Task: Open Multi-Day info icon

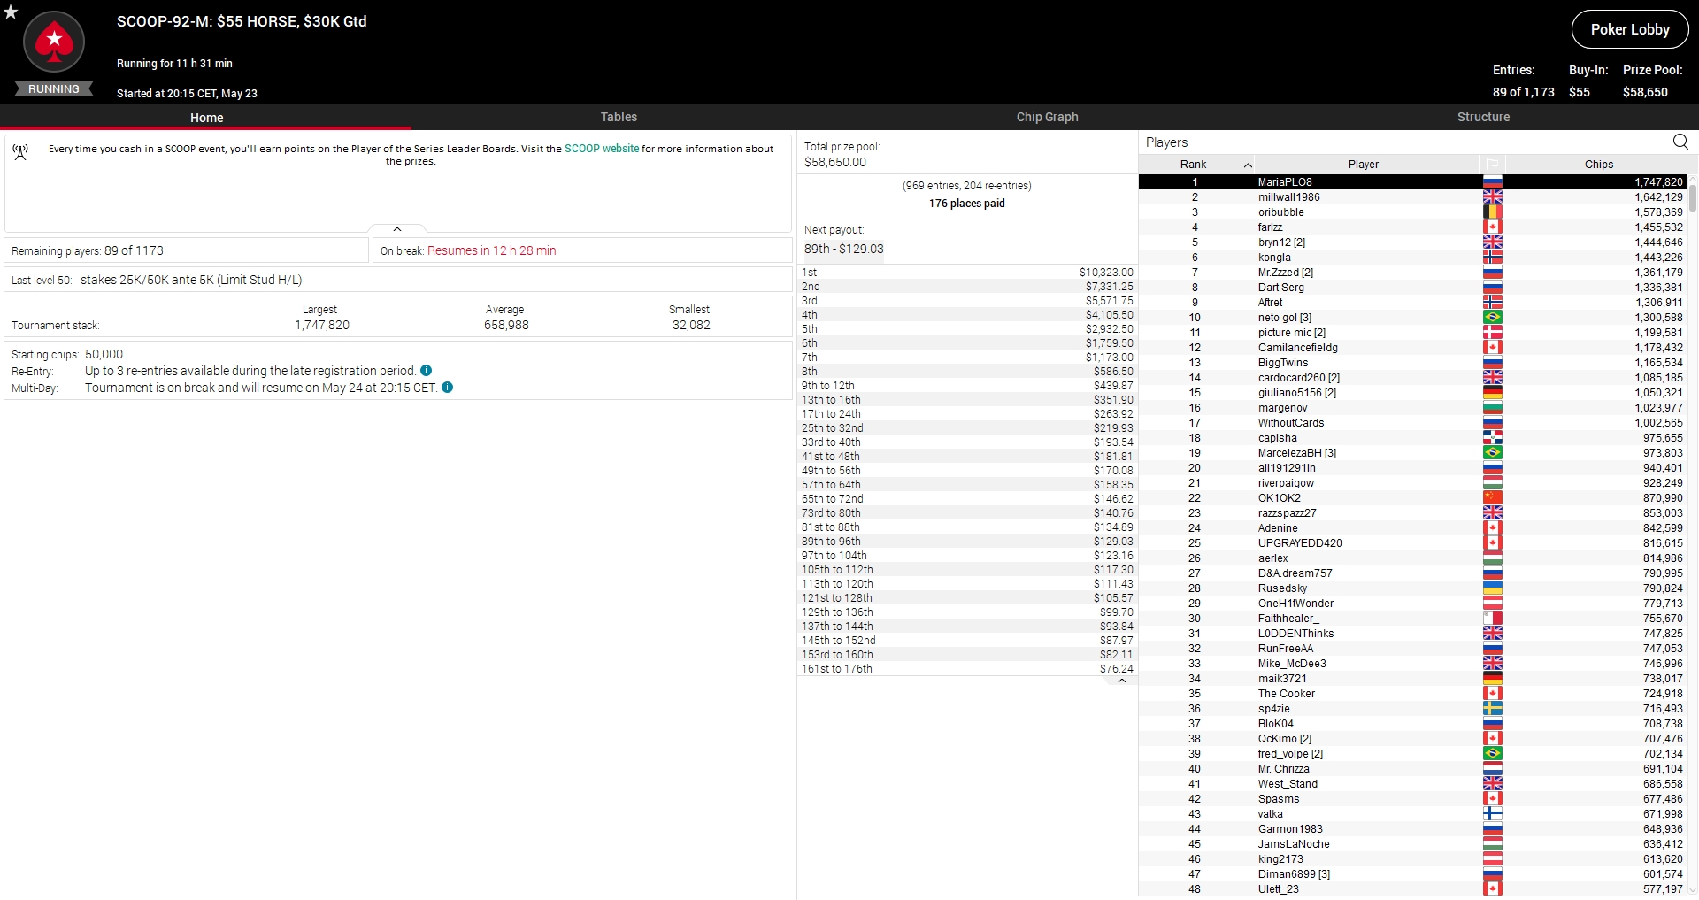Action: 448,388
